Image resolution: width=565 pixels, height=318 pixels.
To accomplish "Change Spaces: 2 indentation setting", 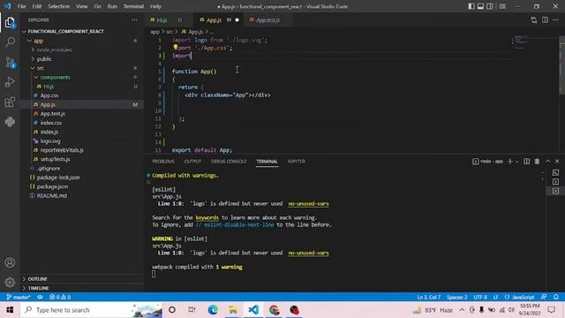I will [457, 297].
